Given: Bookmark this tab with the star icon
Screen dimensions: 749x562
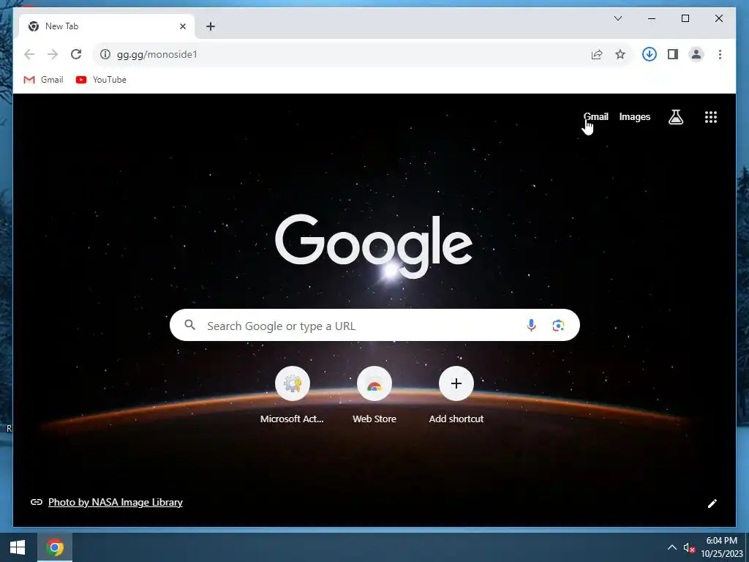Looking at the screenshot, I should coord(620,54).
